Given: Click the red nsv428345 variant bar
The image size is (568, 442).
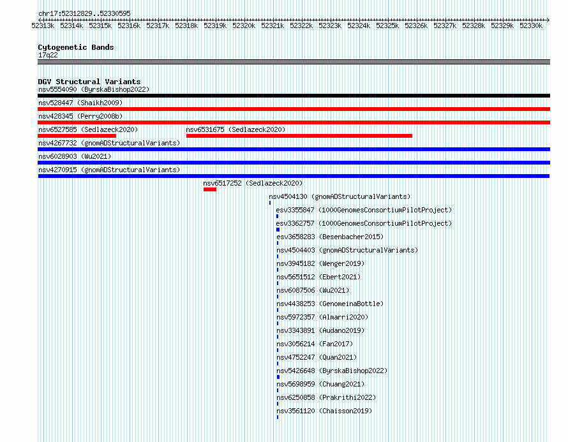Looking at the screenshot, I should [x=294, y=122].
